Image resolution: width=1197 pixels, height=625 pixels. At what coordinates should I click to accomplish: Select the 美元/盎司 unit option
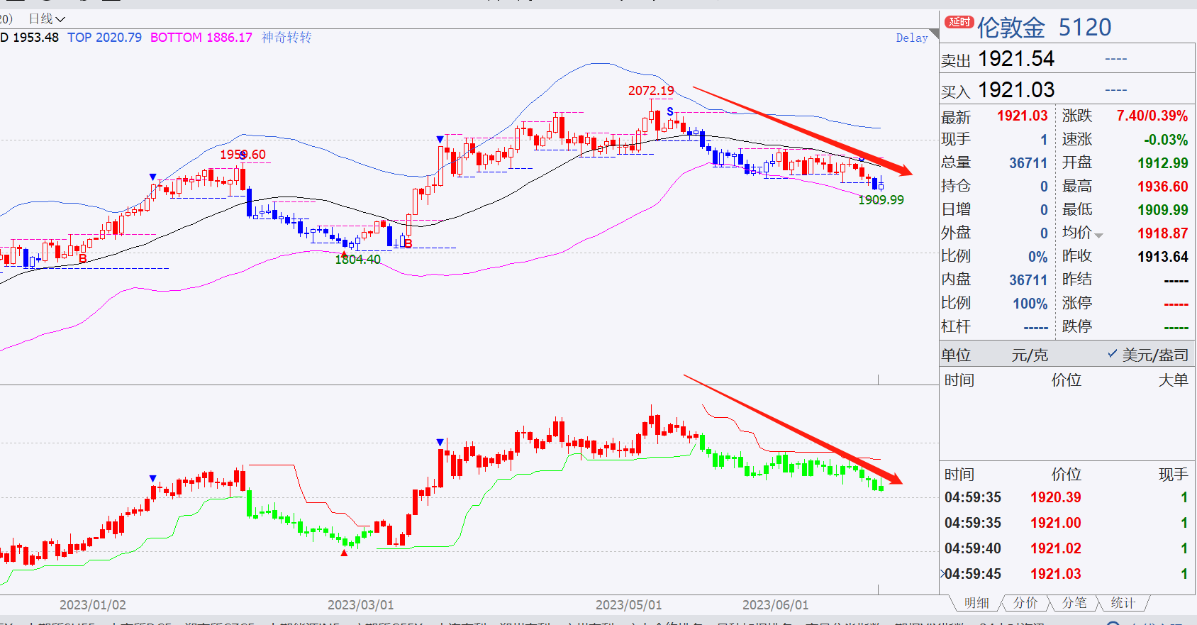tap(1148, 355)
